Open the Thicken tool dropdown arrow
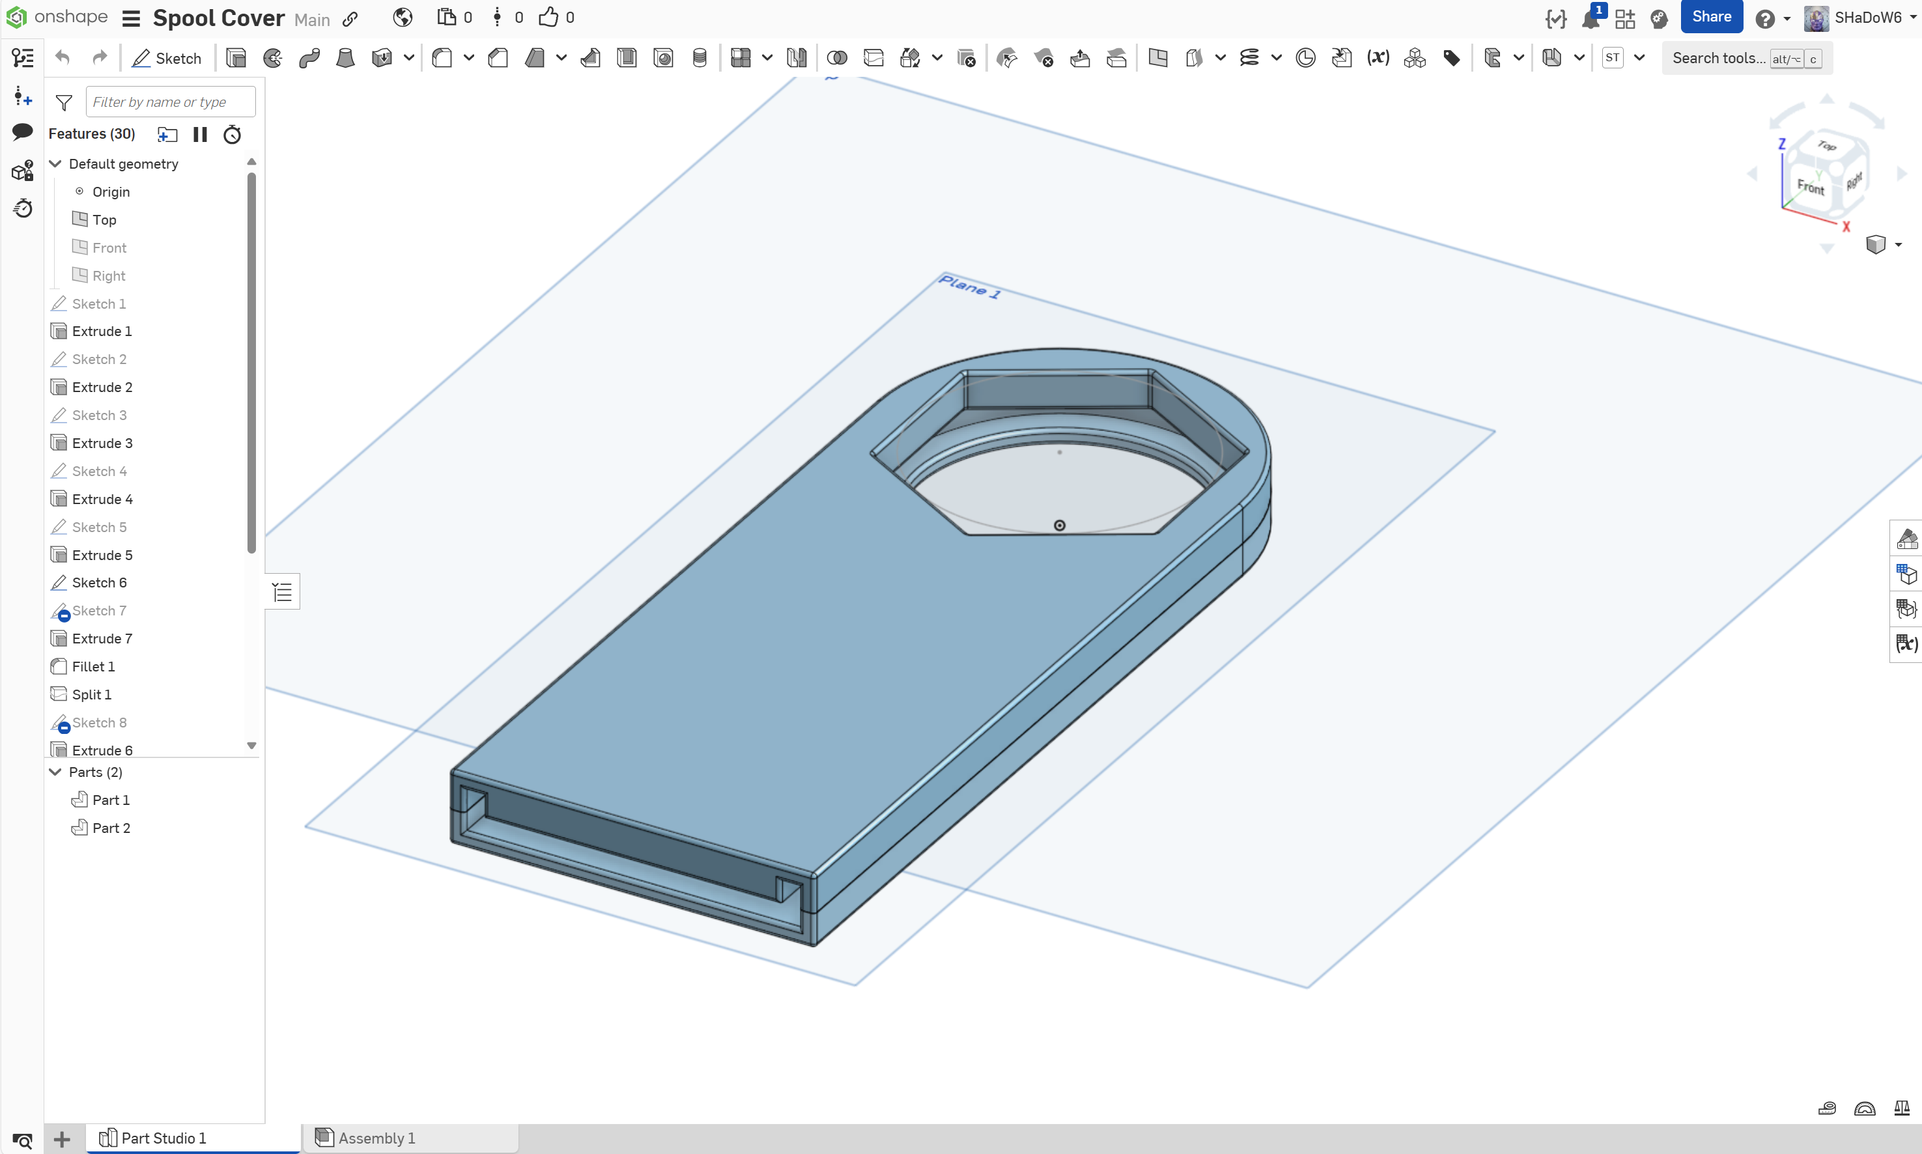The image size is (1922, 1154). coord(409,59)
